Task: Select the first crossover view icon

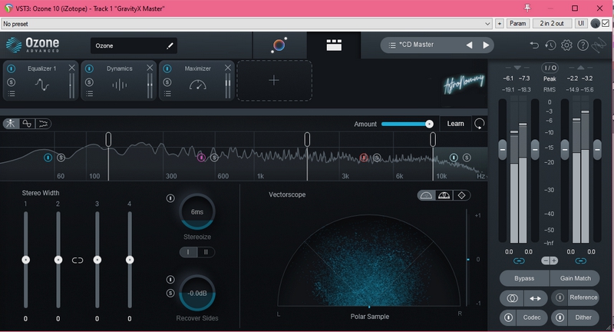Action: pos(11,124)
